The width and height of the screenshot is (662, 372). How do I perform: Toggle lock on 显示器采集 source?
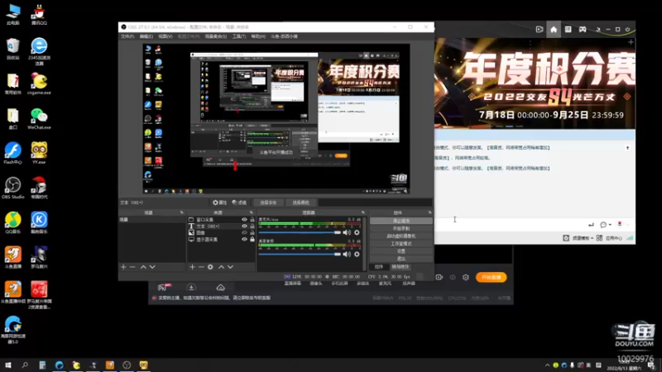[x=252, y=239]
